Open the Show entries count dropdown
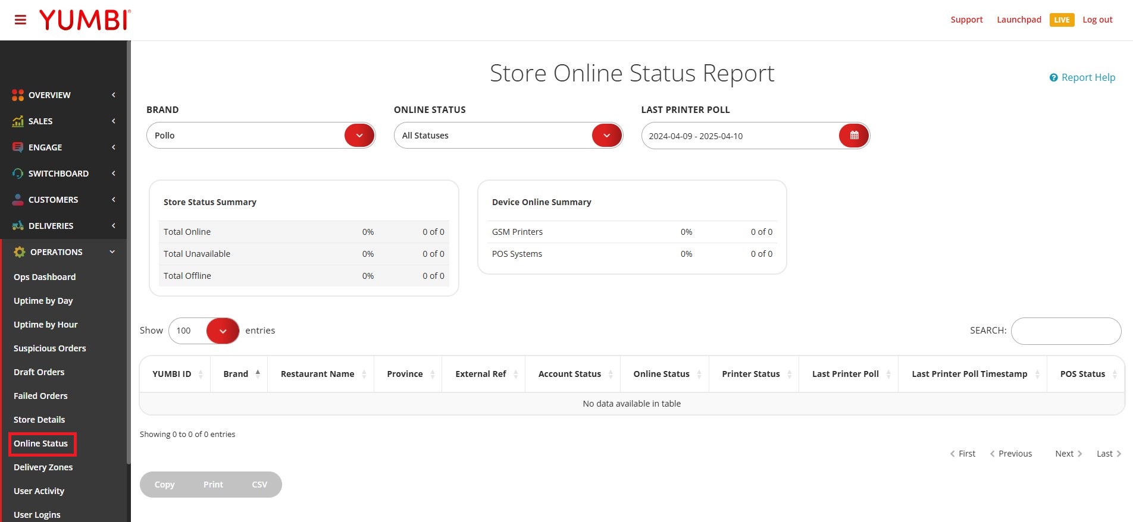Image resolution: width=1133 pixels, height=522 pixels. [204, 331]
